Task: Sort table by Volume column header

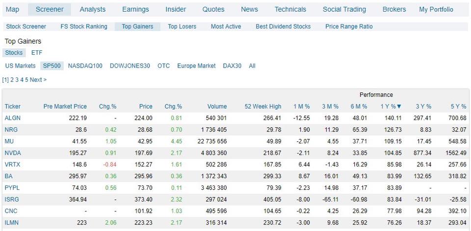Action: 217,106
